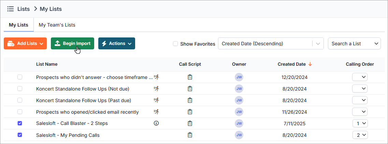Switch to My Team's Lists tab
The image size is (388, 144).
tap(57, 25)
